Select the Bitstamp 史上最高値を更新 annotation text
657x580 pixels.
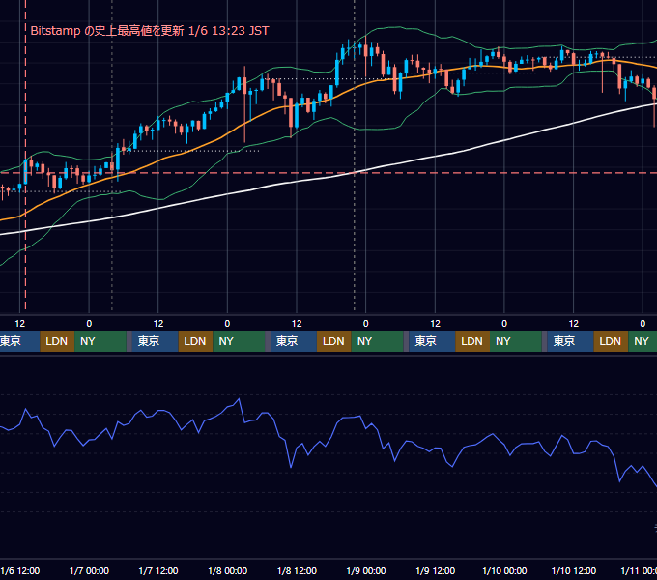coord(150,31)
